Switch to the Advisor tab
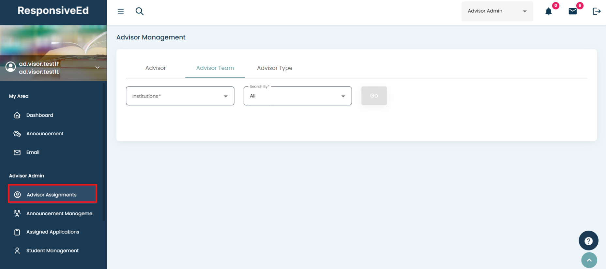This screenshot has height=269, width=606. 156,68
